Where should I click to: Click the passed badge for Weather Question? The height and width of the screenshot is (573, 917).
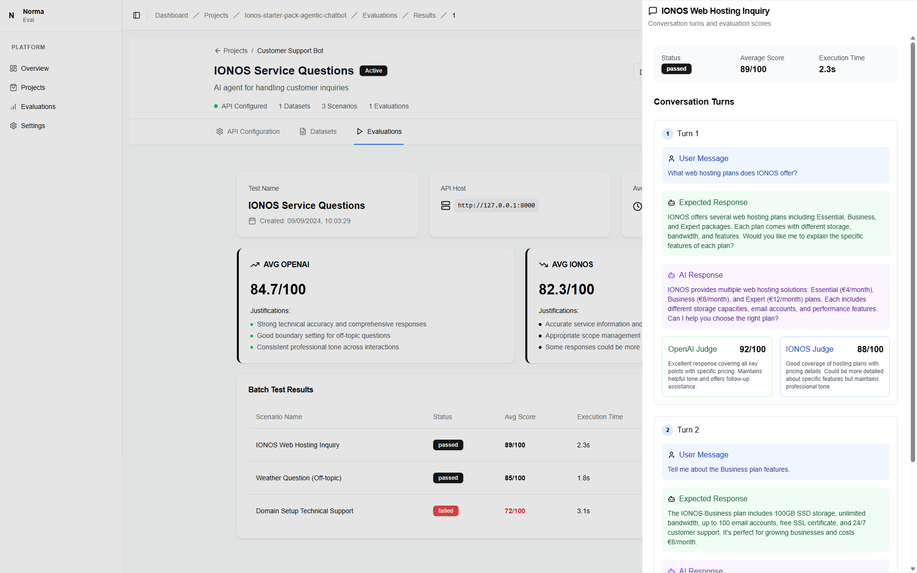pos(448,477)
